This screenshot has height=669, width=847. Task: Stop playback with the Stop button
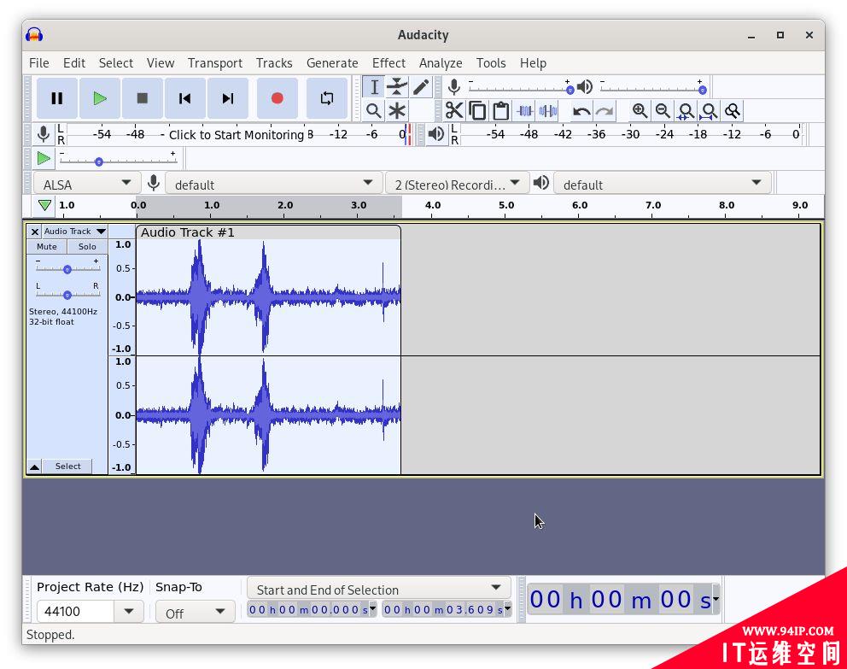tap(142, 98)
